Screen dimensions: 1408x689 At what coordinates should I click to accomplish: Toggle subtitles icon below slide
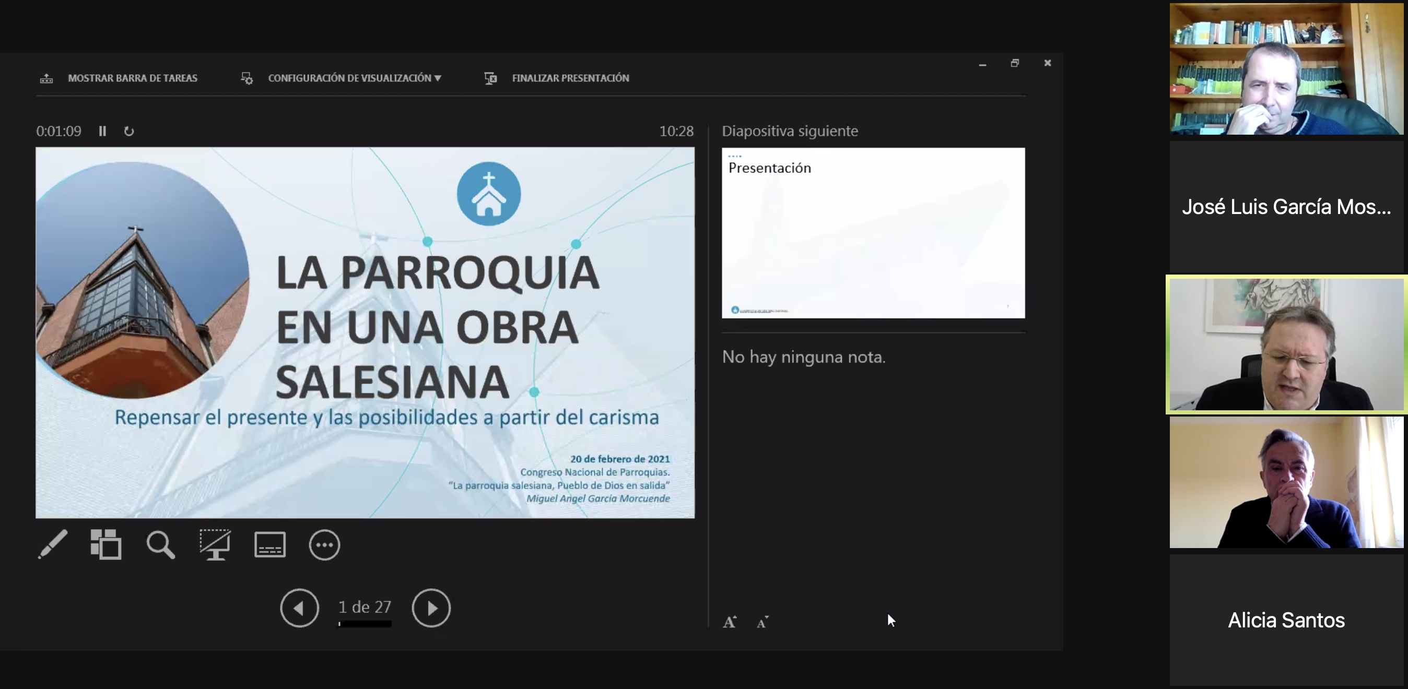[x=270, y=544]
